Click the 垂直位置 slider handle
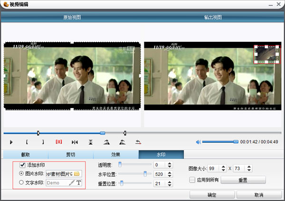The width and height of the screenshot is (285, 201). 122,183
